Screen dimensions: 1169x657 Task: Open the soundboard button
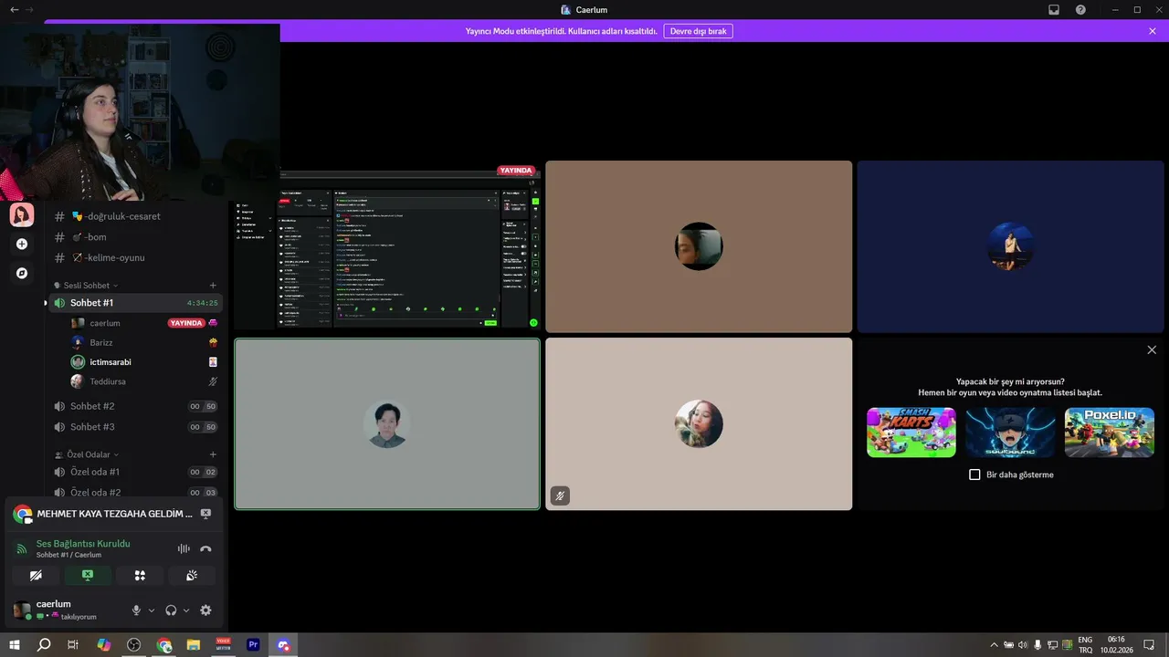(x=192, y=576)
